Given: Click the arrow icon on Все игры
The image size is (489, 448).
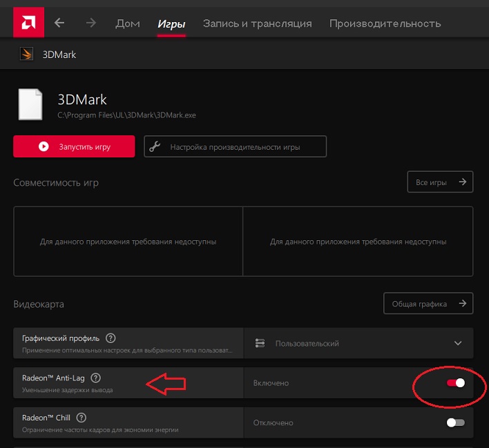Looking at the screenshot, I should click(x=463, y=182).
